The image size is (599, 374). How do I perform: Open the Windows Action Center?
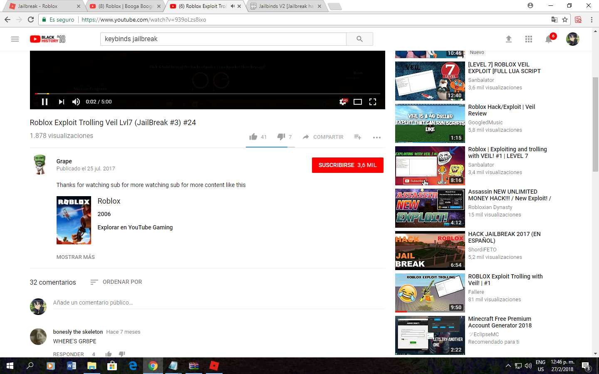tap(586, 366)
